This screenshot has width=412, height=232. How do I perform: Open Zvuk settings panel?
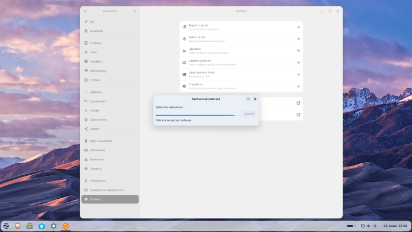pyautogui.click(x=110, y=52)
